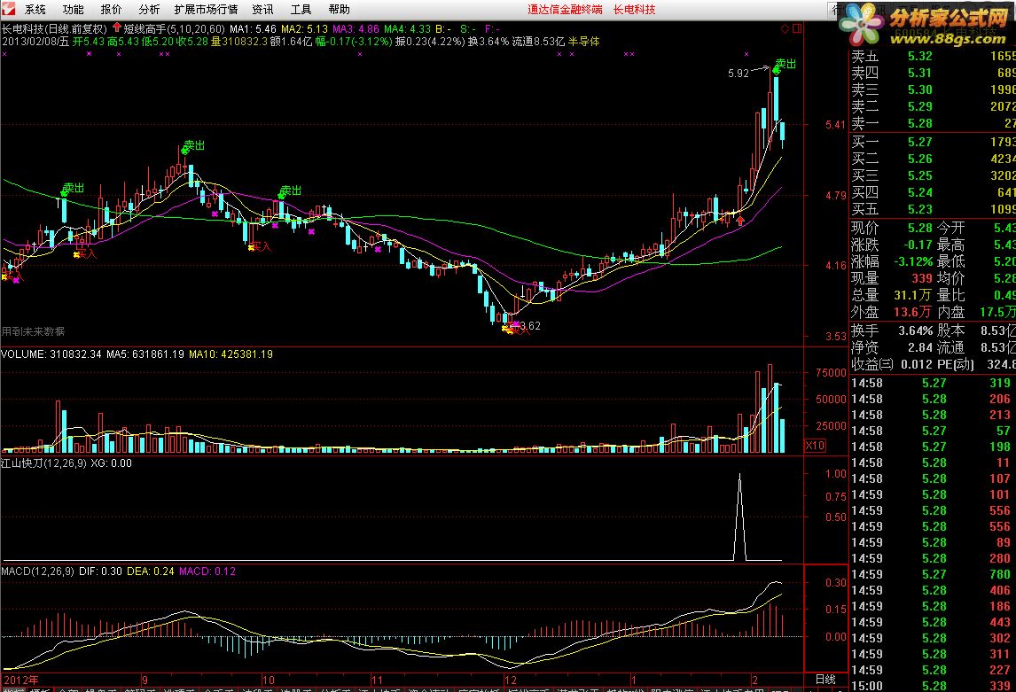Open the 系统 menu
The width and height of the screenshot is (1016, 692).
(35, 10)
